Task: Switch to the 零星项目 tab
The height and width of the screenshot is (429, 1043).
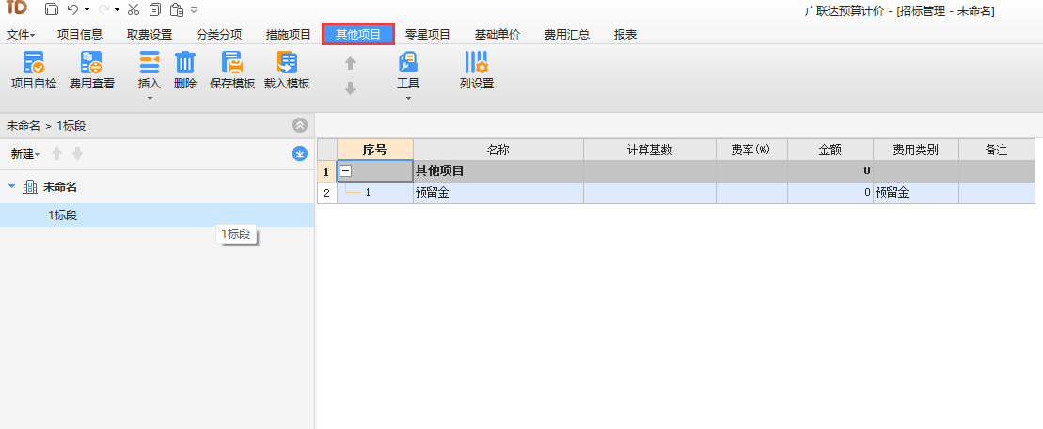Action: pyautogui.click(x=428, y=35)
